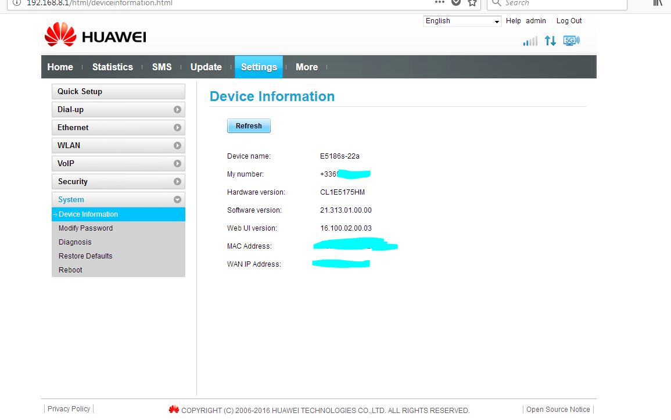Click Web UI version 16.100.02.00.03
Screen dimensions: 671x420
coord(346,228)
